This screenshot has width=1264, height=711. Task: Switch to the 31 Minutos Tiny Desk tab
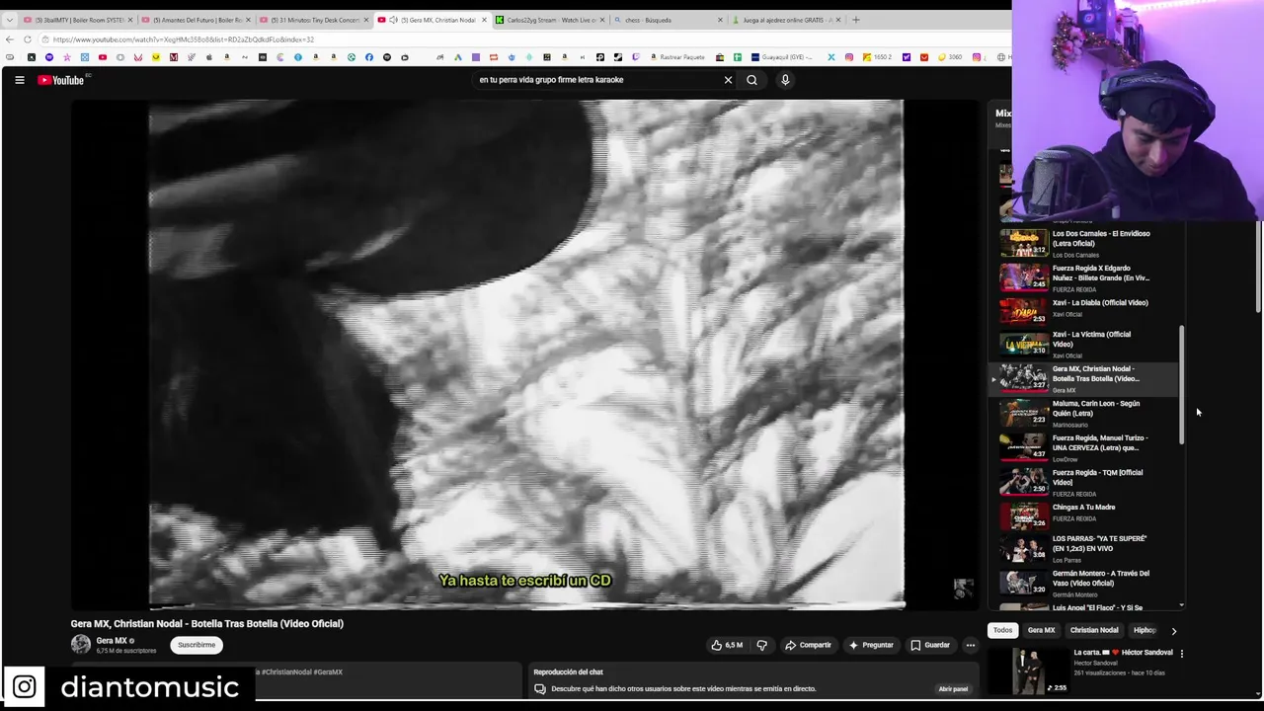pos(313,20)
